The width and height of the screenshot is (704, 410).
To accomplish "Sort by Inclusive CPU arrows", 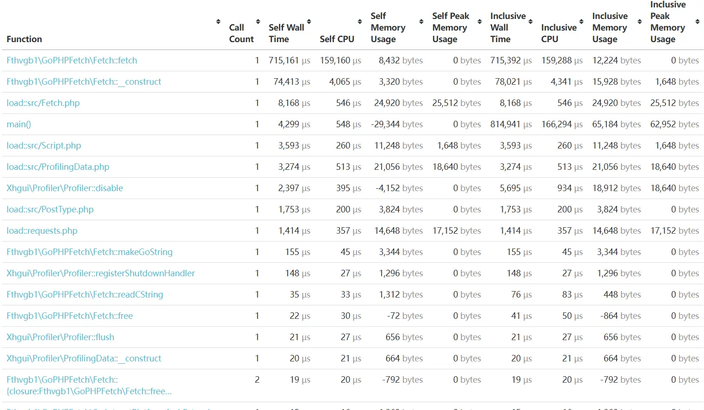I will 581,22.
